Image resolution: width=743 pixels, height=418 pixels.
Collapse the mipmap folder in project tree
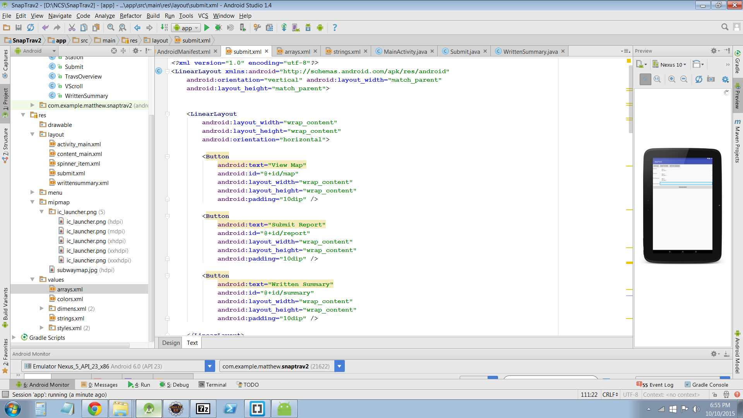33,202
